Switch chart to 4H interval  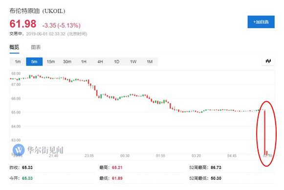[100, 62]
